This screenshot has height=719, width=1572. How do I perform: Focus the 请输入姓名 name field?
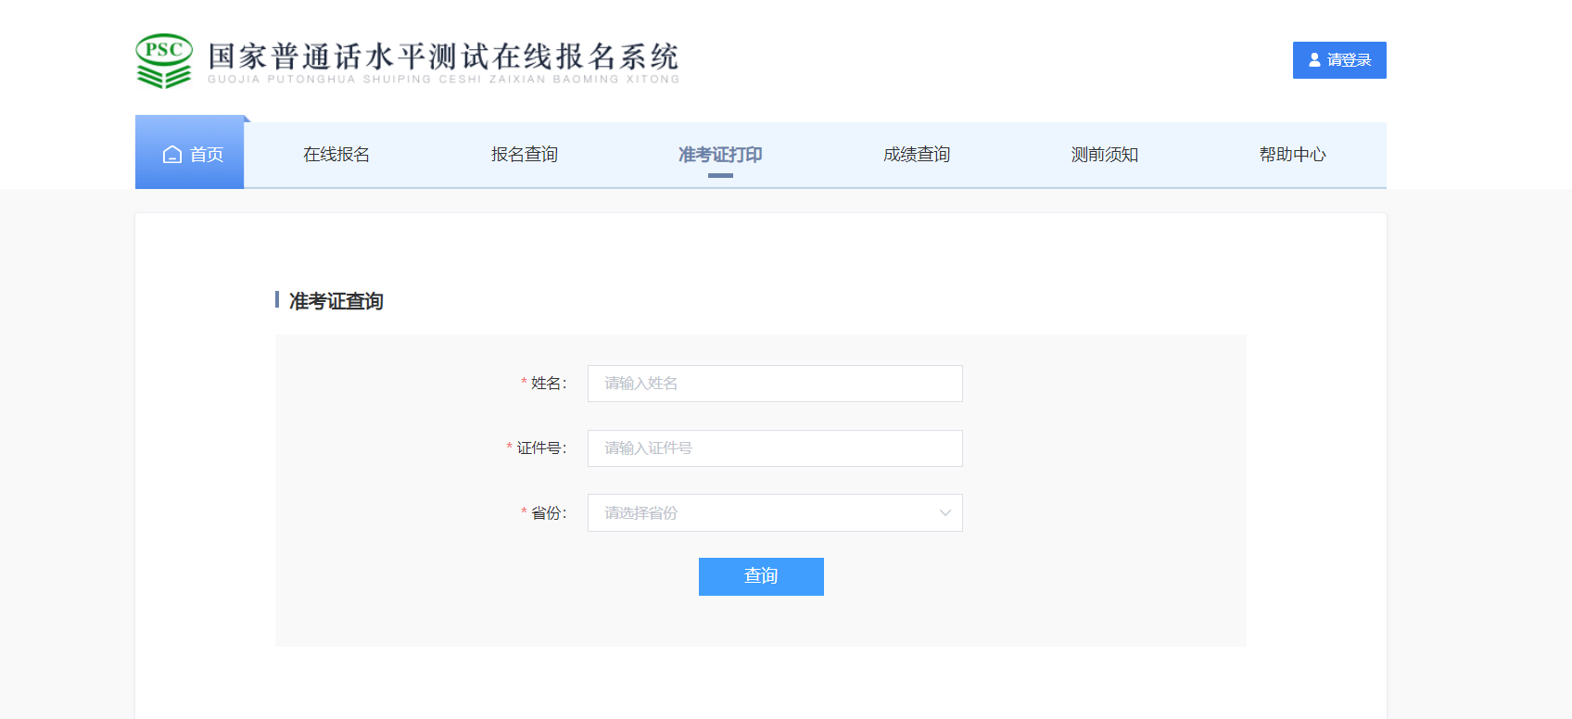pyautogui.click(x=774, y=384)
